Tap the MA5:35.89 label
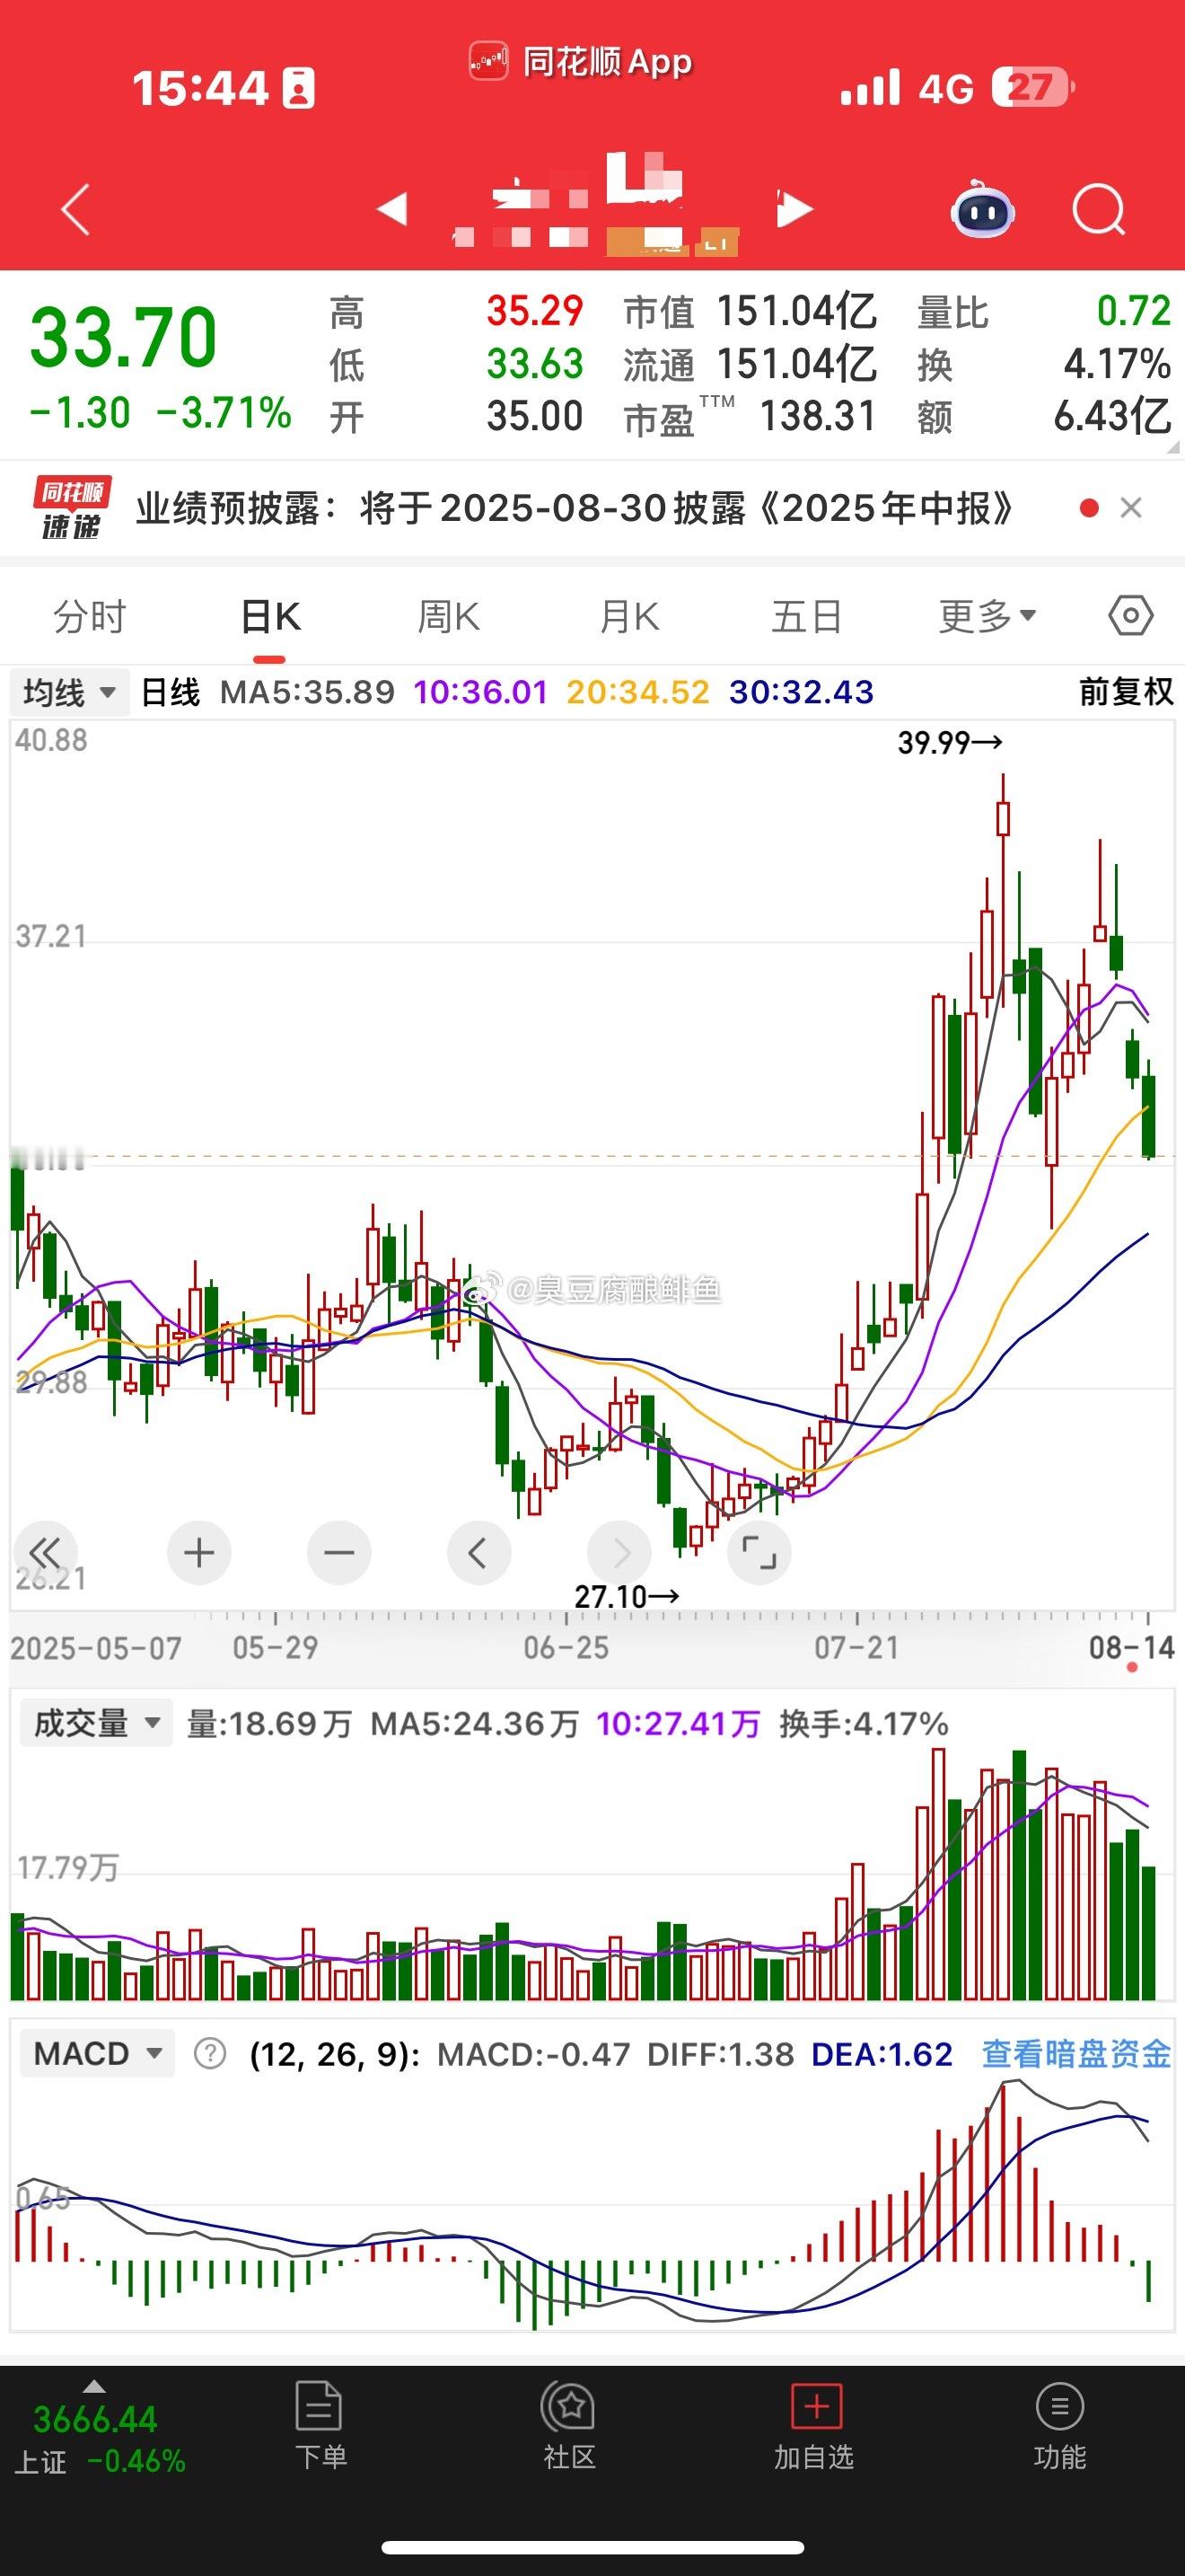1185x2576 pixels. point(307,692)
